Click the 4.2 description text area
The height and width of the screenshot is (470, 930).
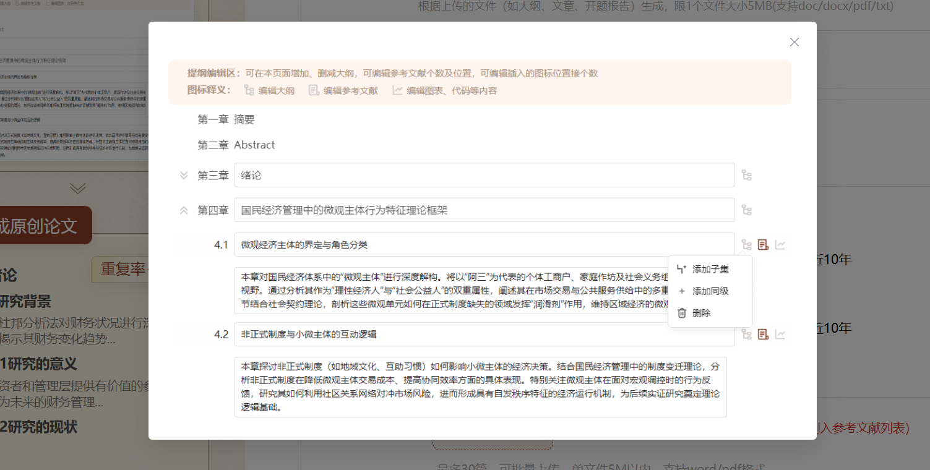pos(480,387)
